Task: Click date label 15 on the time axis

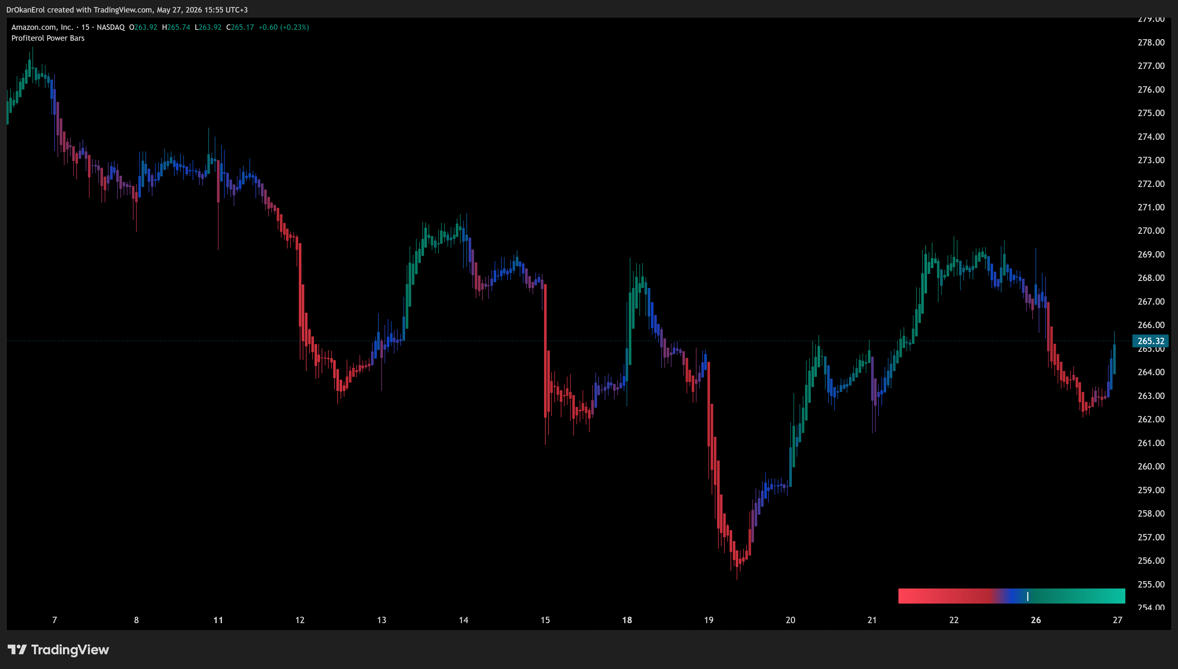Action: tap(545, 620)
